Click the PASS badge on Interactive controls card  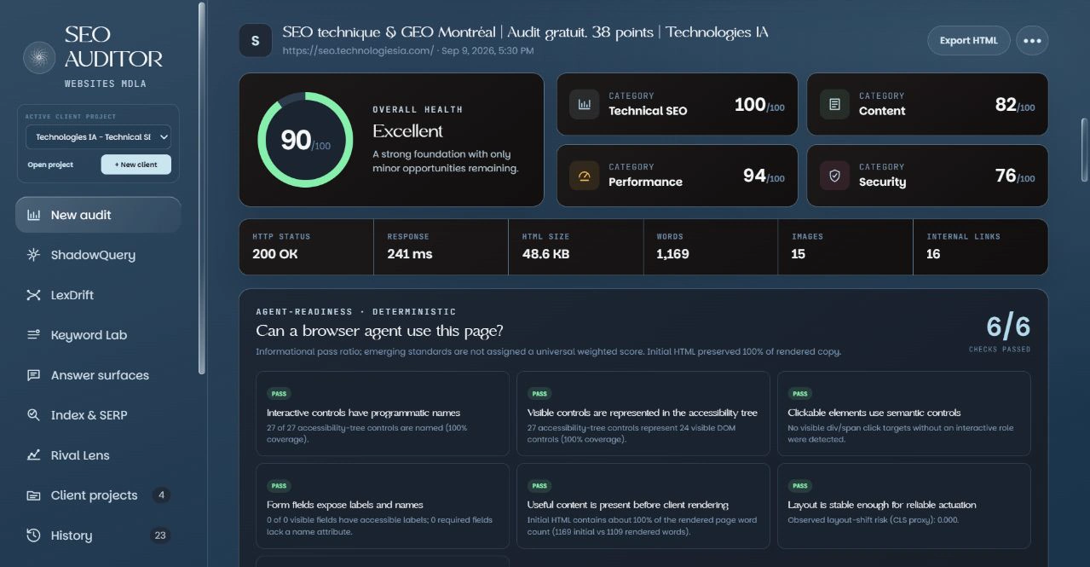pyautogui.click(x=279, y=394)
